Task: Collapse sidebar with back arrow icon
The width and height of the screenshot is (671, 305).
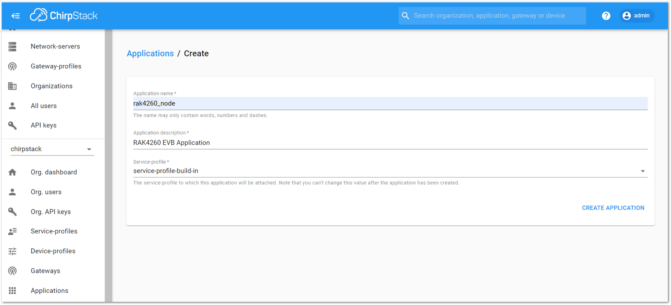Action: tap(15, 16)
